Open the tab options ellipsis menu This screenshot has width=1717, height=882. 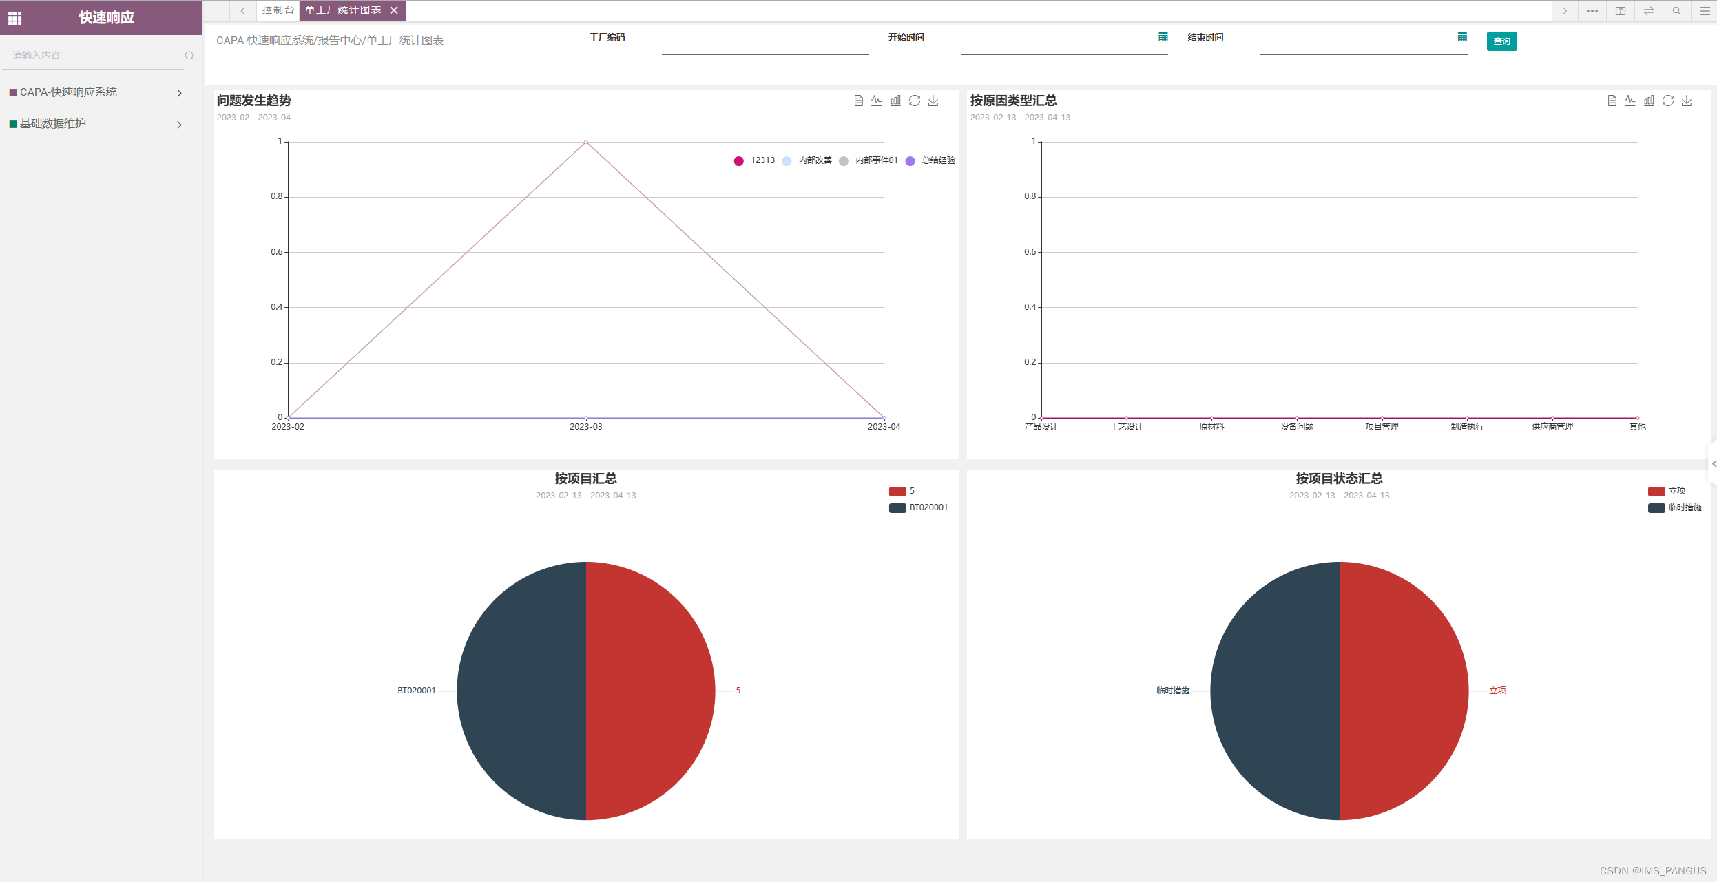tap(1592, 10)
